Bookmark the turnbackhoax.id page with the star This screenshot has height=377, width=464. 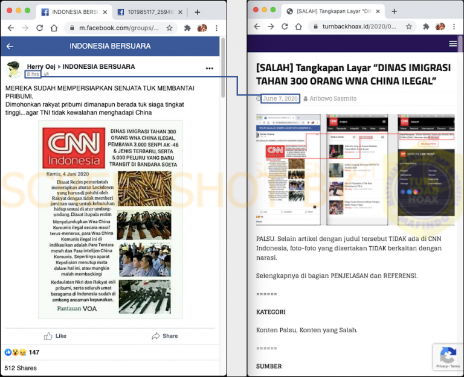409,27
